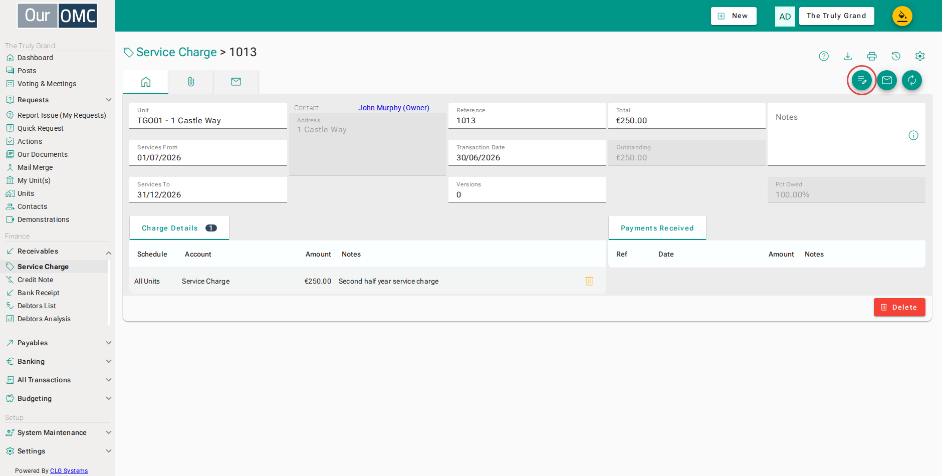The width and height of the screenshot is (942, 476).
Task: Open the page settings gear icon
Action: (x=920, y=56)
